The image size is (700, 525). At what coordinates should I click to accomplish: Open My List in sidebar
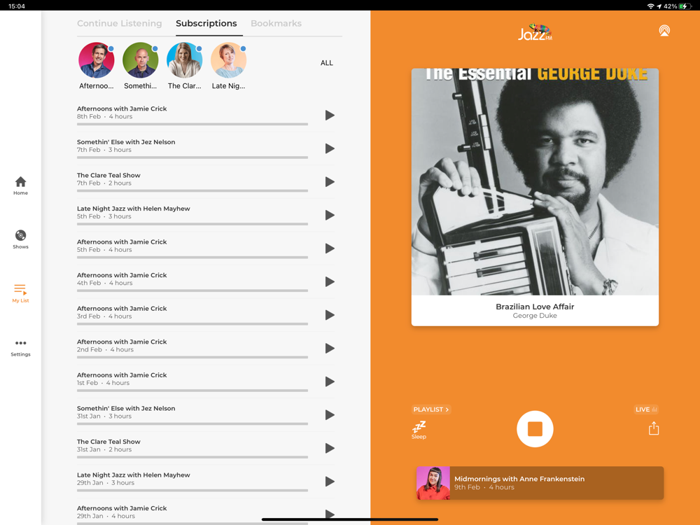point(20,293)
